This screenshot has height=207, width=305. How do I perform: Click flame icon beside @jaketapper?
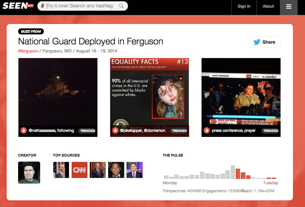click(x=116, y=130)
